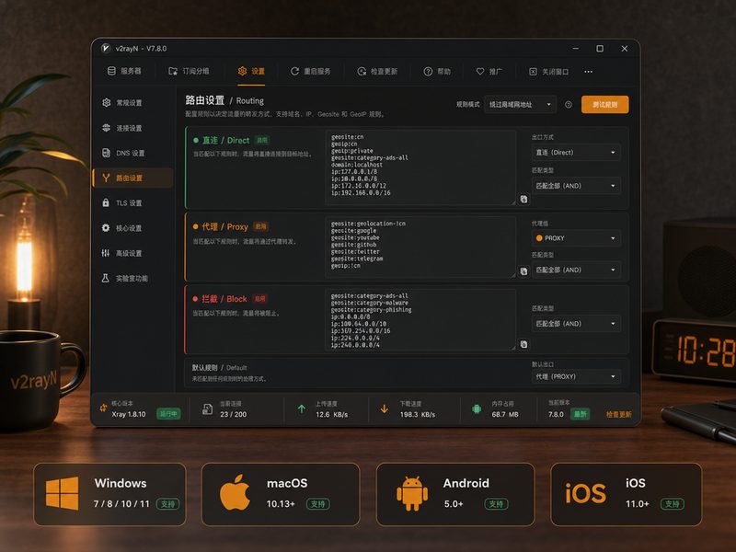The width and height of the screenshot is (736, 552).
Task: Click 支持 badge on Android card
Action: click(496, 504)
